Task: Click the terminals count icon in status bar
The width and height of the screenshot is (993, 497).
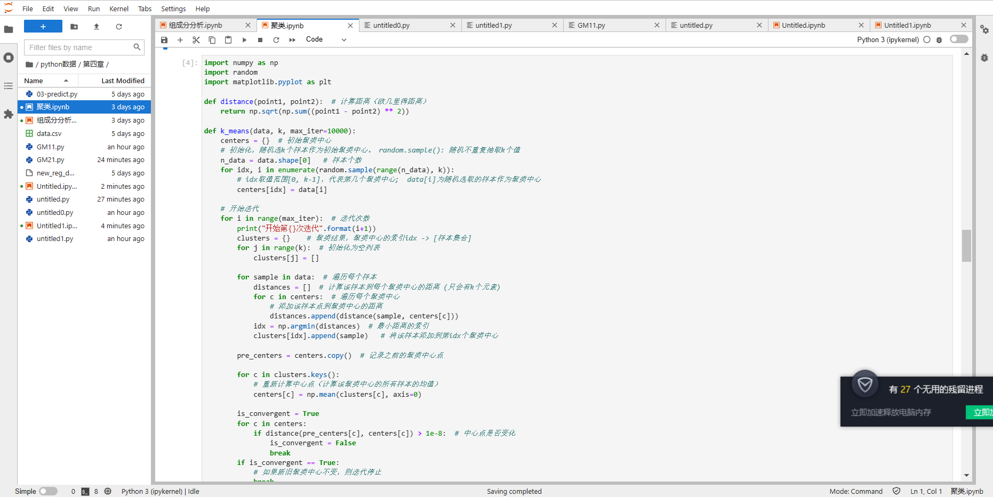Action: coord(85,492)
